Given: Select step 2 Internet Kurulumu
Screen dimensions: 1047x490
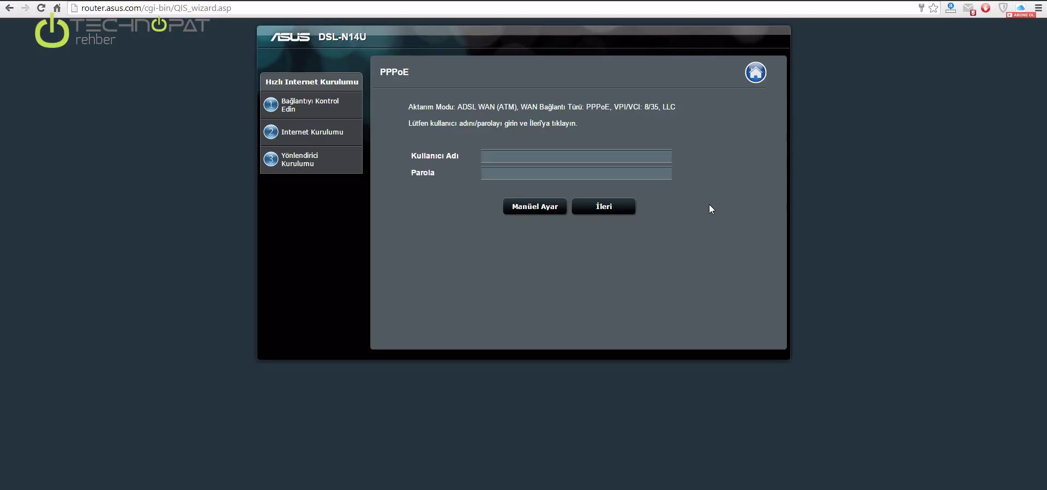Looking at the screenshot, I should point(311,132).
